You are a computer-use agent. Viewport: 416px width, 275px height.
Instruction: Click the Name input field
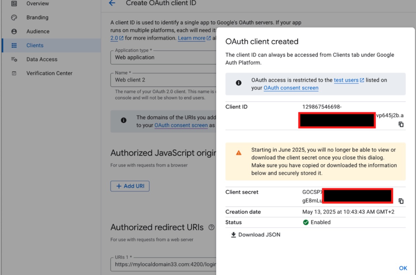(x=163, y=80)
